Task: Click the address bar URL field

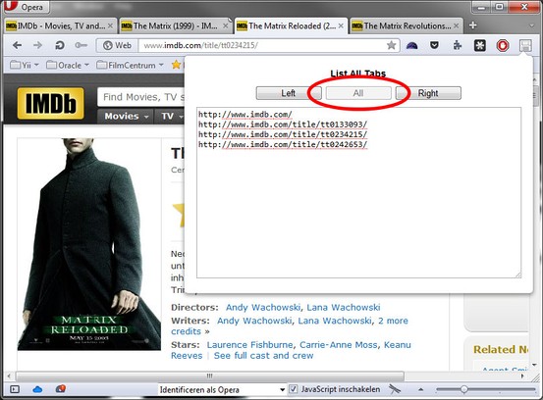Action: pos(262,45)
